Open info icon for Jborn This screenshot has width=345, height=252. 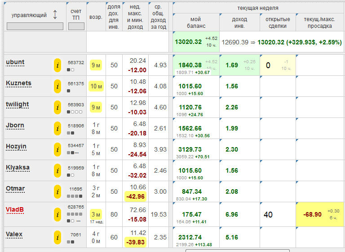(57, 129)
